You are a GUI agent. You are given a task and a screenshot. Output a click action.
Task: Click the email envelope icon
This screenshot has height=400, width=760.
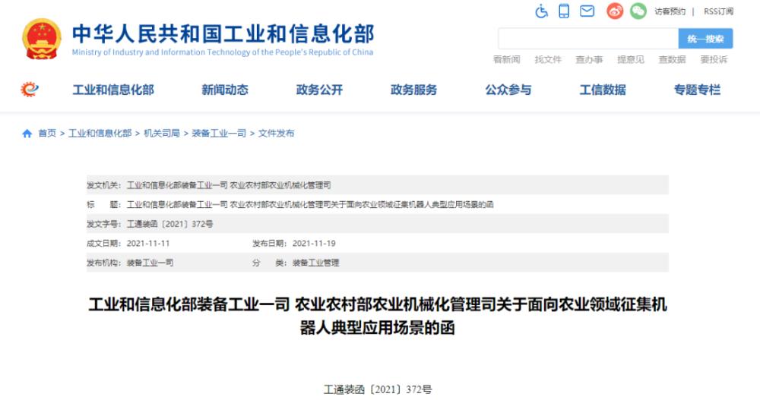[587, 11]
